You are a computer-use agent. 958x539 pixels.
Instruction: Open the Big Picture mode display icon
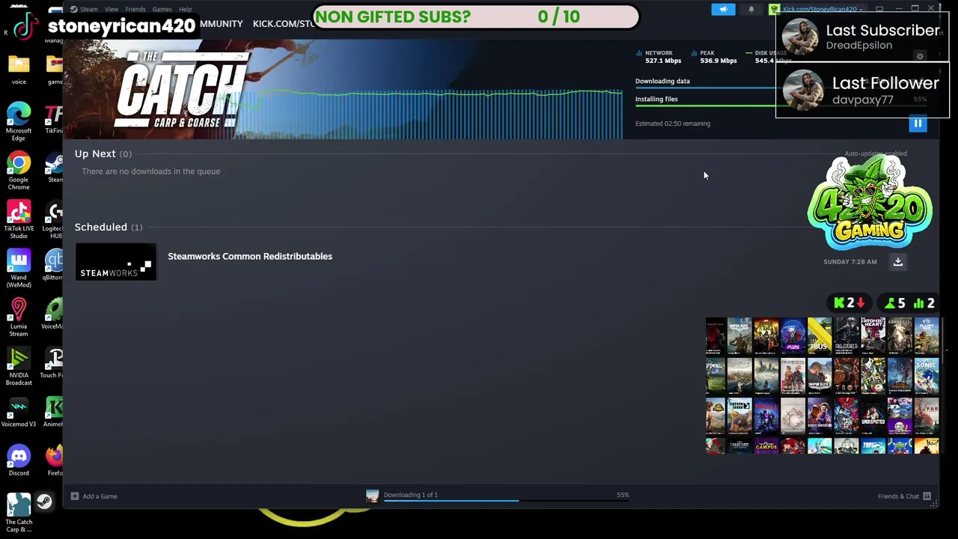[x=879, y=9]
